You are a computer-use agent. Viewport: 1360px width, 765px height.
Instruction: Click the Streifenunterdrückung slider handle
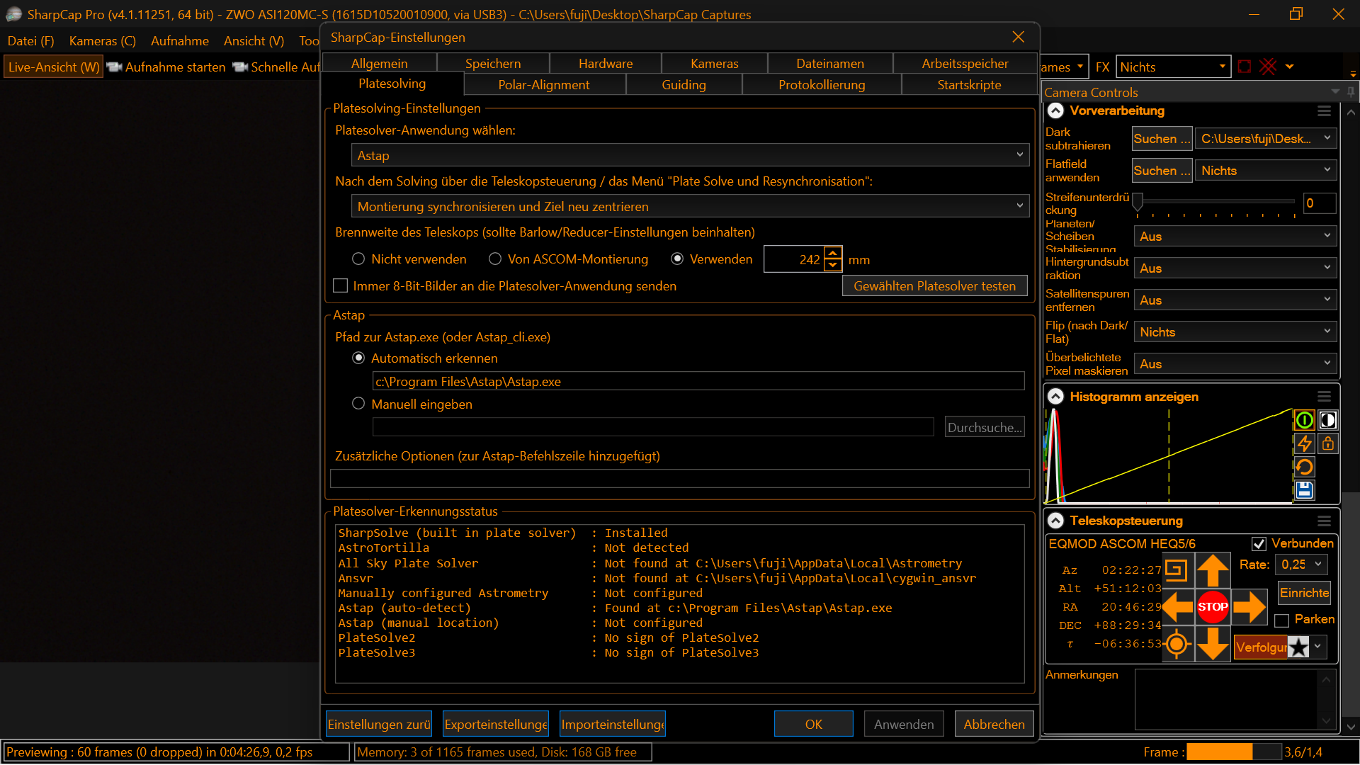(1138, 202)
